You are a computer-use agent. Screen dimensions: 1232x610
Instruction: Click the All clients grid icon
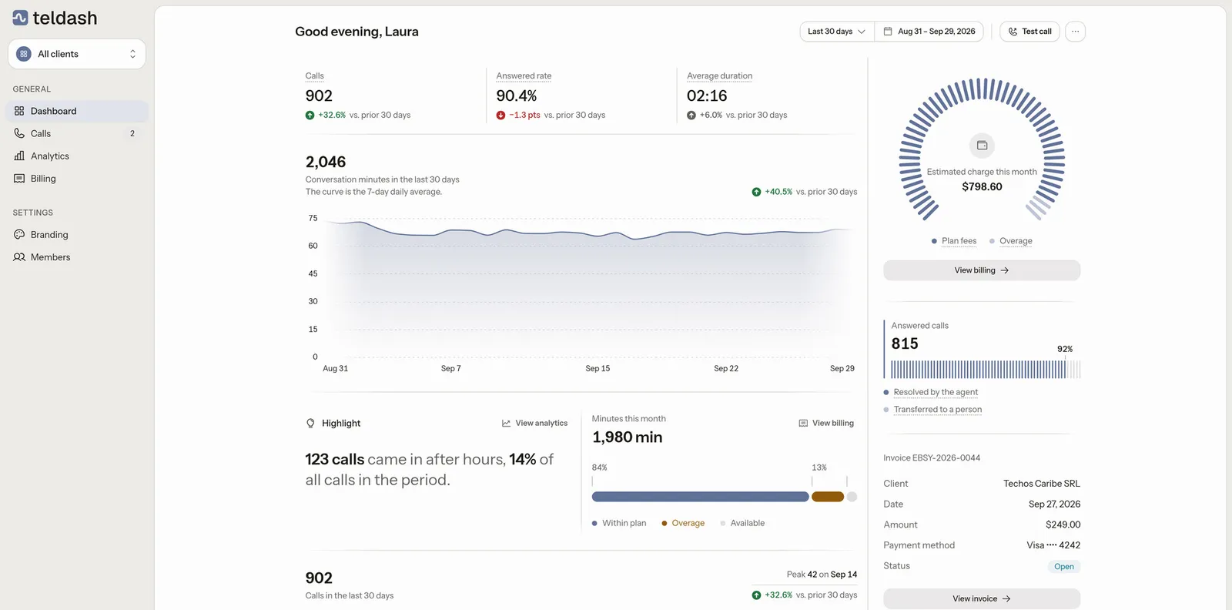click(24, 54)
